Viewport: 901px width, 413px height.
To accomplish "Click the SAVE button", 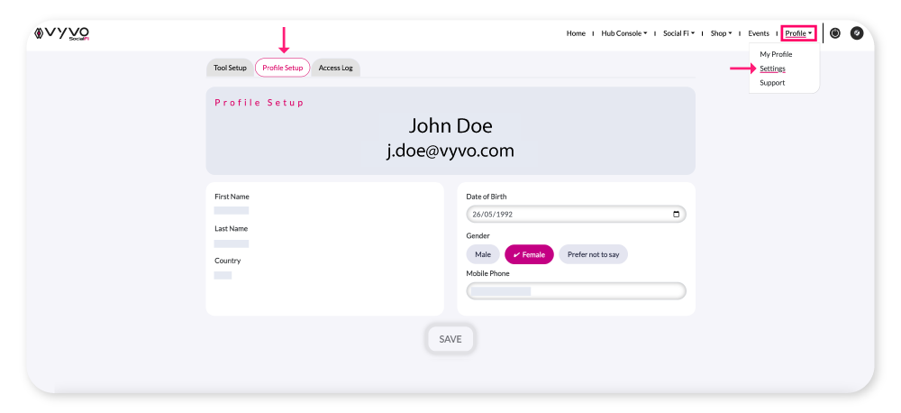I will 450,339.
